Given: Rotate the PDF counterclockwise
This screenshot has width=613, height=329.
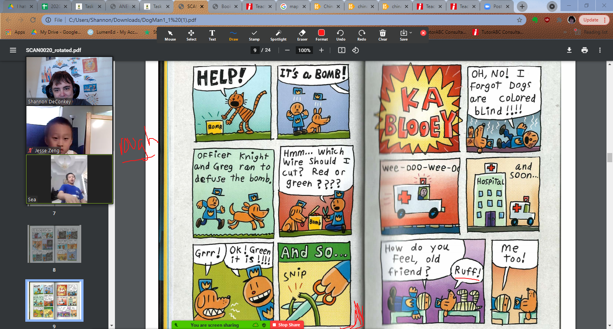Looking at the screenshot, I should coord(356,50).
